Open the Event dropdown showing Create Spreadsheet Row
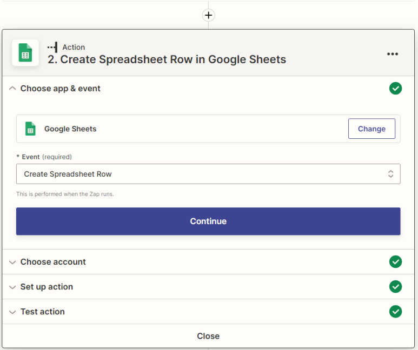 pos(208,174)
